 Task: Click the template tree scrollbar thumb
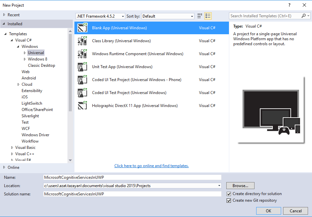click(x=70, y=72)
